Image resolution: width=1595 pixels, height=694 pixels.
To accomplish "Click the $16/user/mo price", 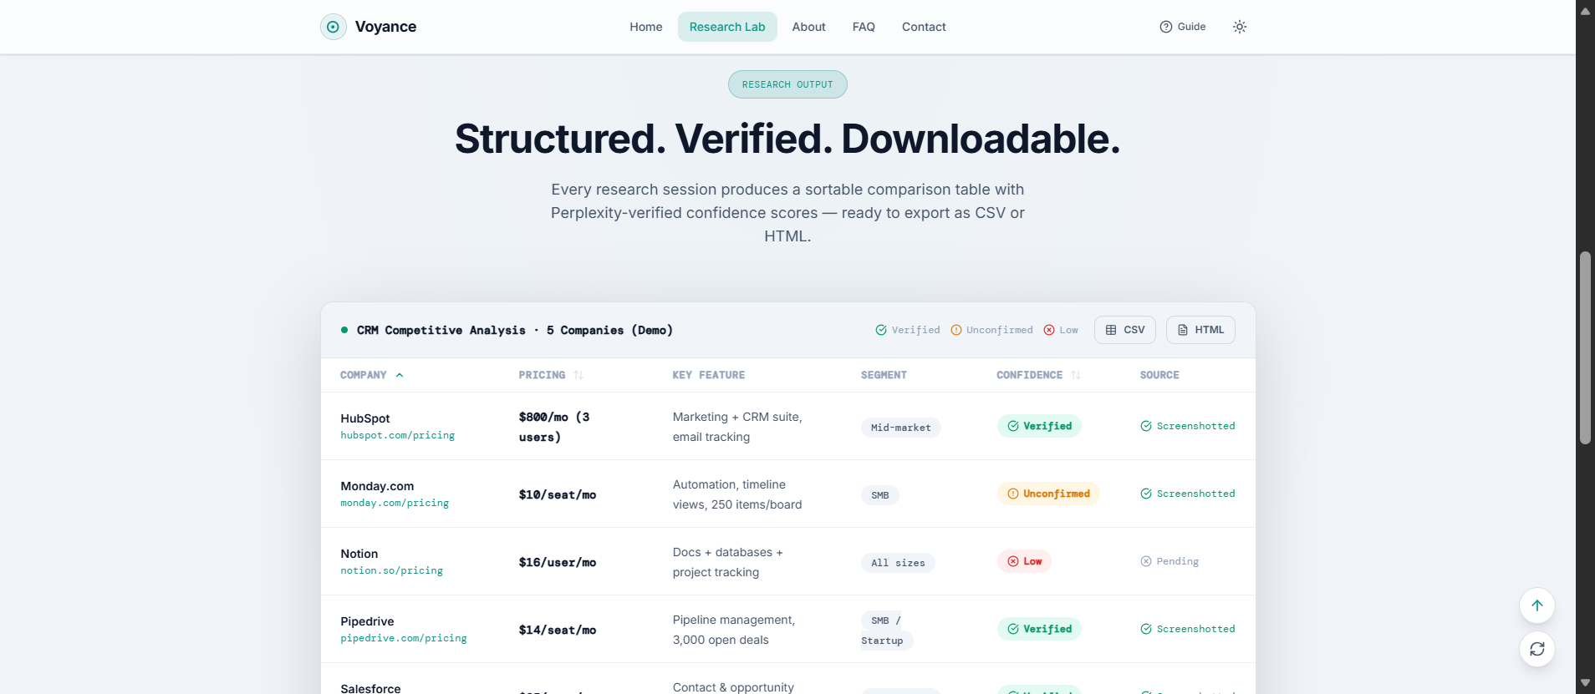I will [558, 562].
